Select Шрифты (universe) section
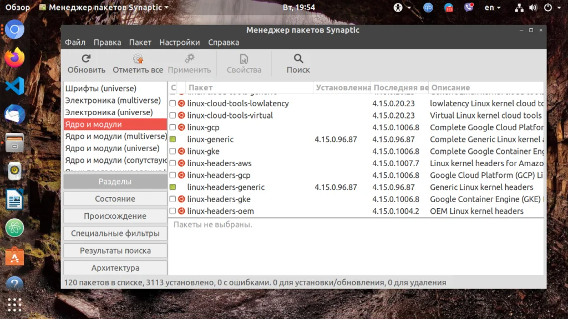 click(115, 88)
